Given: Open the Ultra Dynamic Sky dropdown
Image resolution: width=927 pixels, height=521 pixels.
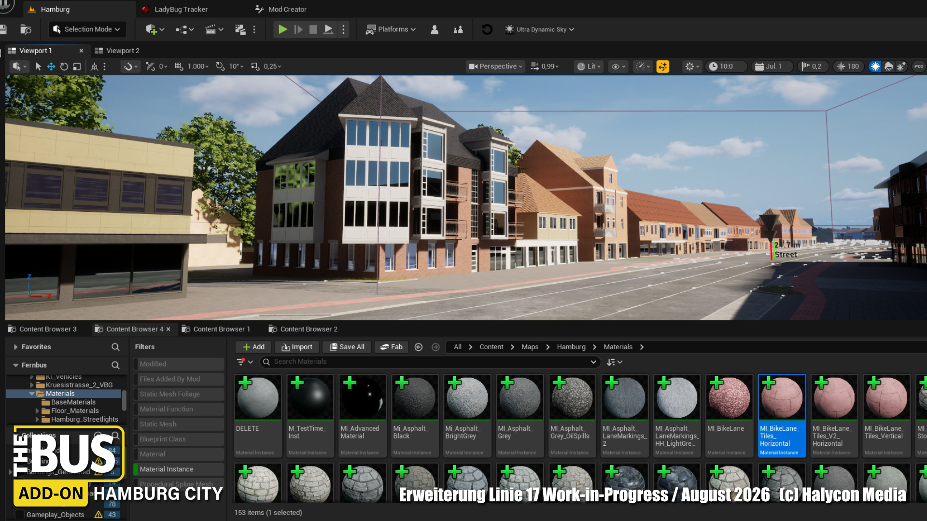Looking at the screenshot, I should 539,29.
